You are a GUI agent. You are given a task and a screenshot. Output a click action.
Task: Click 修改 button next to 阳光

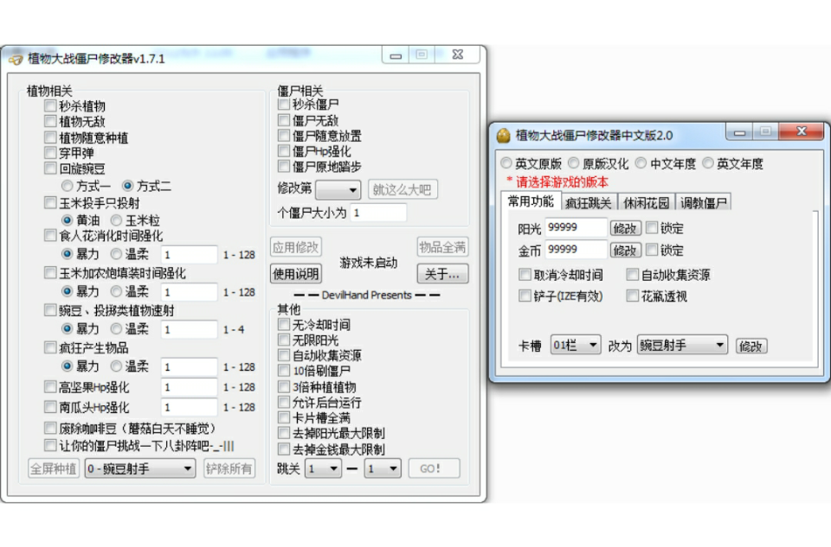click(x=625, y=228)
